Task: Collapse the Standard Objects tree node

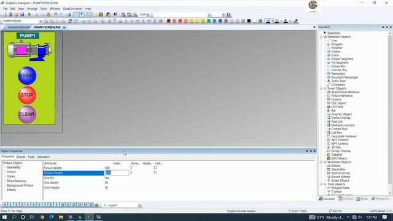Action: tap(321, 37)
